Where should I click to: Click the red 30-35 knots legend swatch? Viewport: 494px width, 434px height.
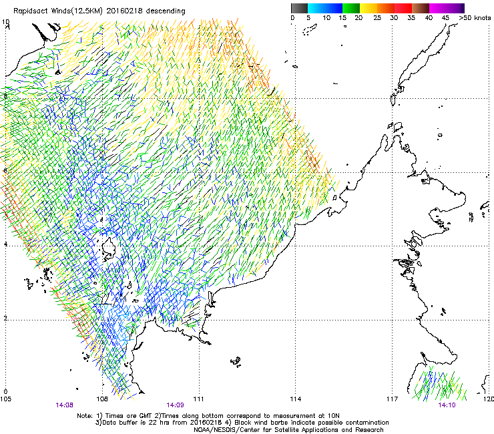403,8
